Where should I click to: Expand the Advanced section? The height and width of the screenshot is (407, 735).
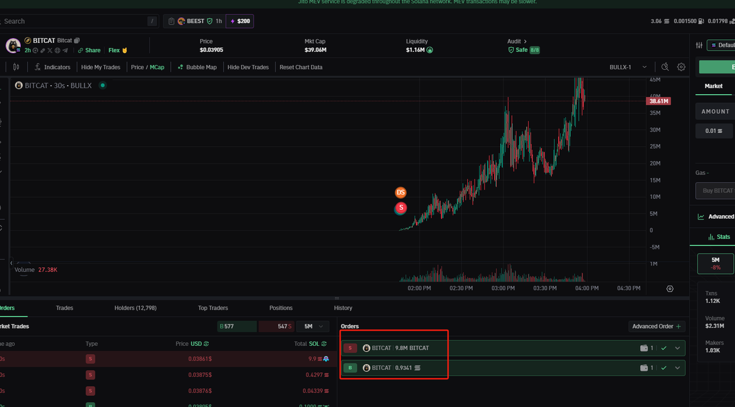pyautogui.click(x=715, y=217)
